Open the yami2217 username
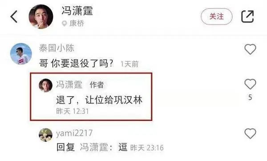 [x=74, y=133]
